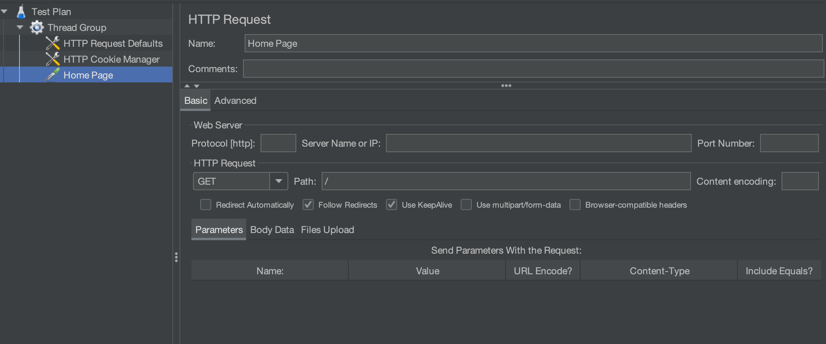
Task: Collapse the Thread Group tree node
Action: [x=20, y=27]
